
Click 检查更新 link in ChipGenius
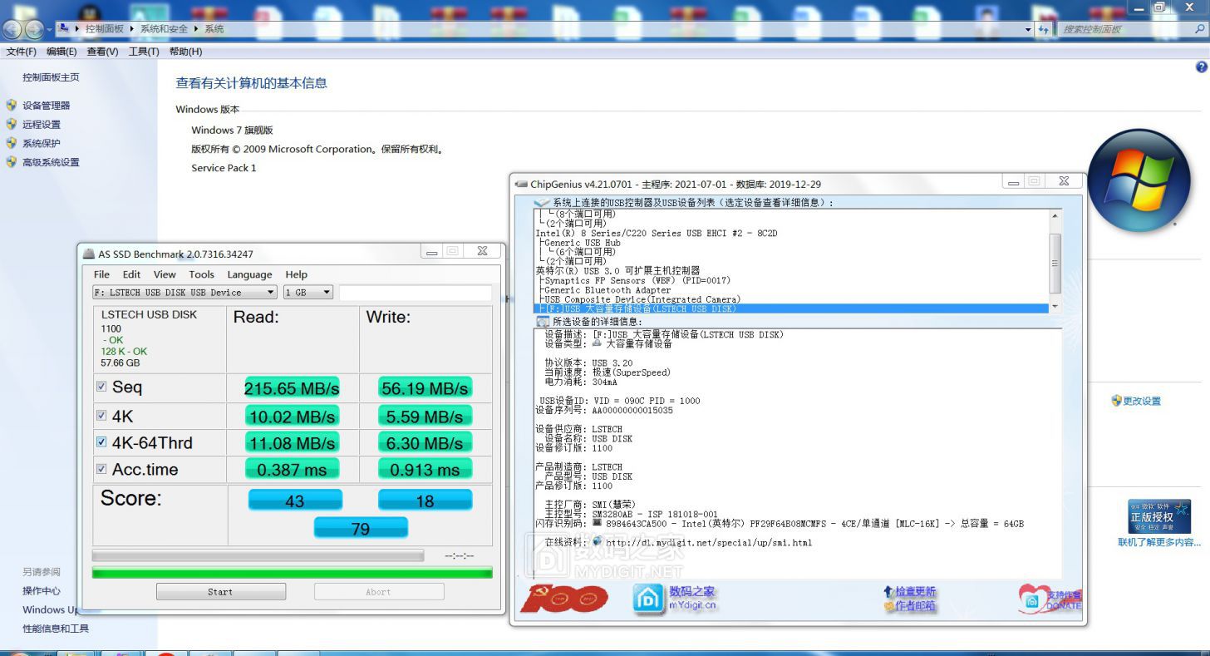pyautogui.click(x=915, y=591)
